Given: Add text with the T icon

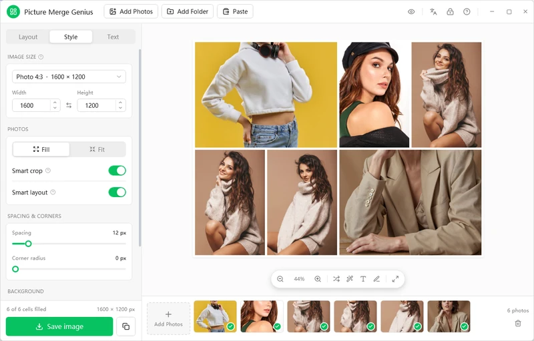Looking at the screenshot, I should pyautogui.click(x=363, y=279).
